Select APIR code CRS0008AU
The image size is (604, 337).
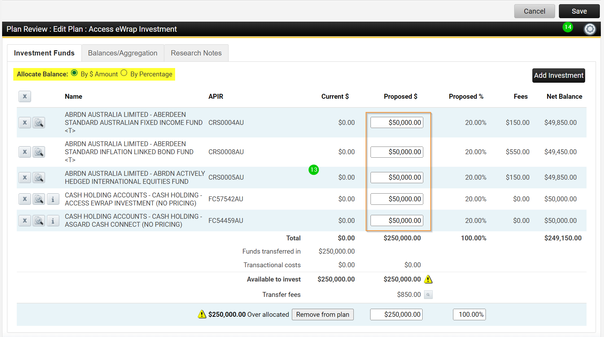coord(226,152)
